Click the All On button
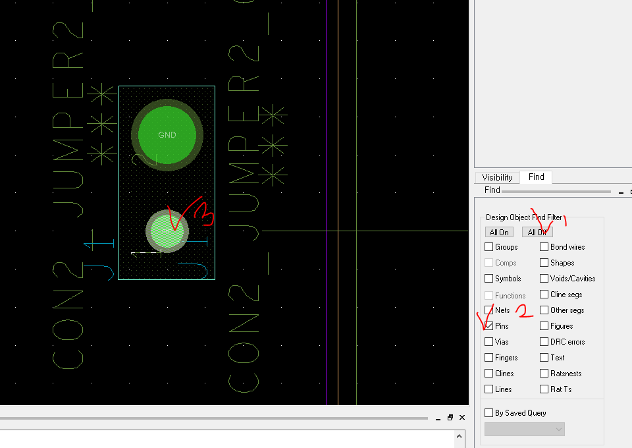 coord(499,233)
